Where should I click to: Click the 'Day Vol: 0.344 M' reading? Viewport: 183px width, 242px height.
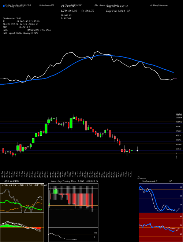point(118,11)
